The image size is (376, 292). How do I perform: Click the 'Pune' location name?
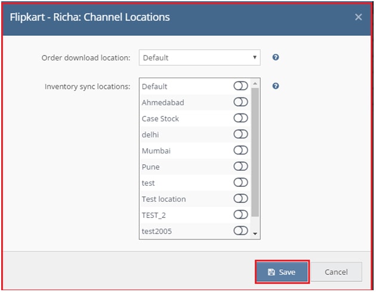pyautogui.click(x=150, y=167)
